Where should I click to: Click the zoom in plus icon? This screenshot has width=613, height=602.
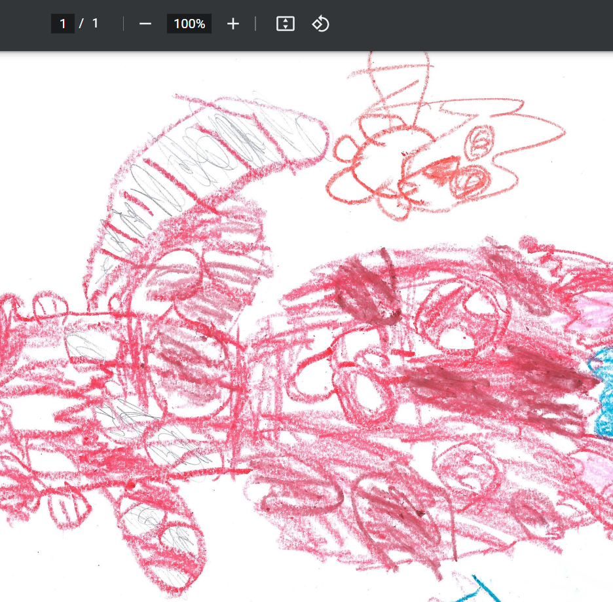click(233, 24)
